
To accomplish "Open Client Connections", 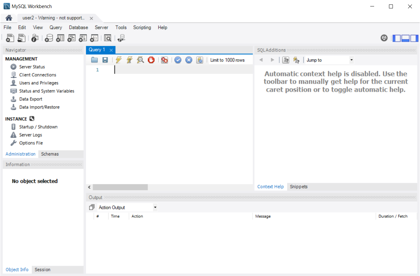I will tap(37, 75).
